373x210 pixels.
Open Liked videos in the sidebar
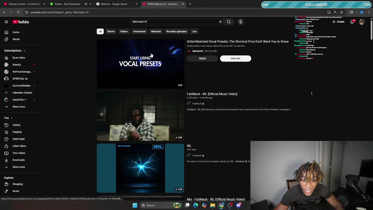20,146
